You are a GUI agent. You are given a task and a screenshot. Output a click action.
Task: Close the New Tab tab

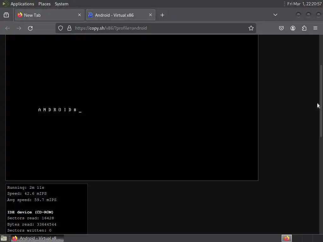[x=79, y=15]
